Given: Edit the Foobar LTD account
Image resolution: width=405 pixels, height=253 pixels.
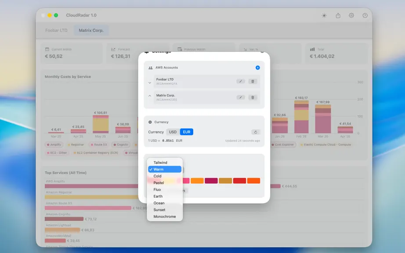Looking at the screenshot, I should pos(240,81).
